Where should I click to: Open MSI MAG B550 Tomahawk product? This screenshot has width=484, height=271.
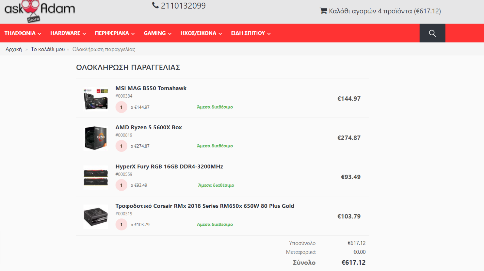(151, 88)
